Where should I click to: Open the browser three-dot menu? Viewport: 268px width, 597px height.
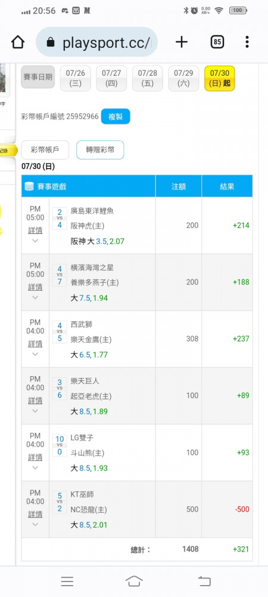click(247, 42)
